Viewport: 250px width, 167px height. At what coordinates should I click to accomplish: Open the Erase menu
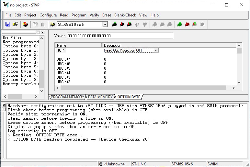coord(107,15)
